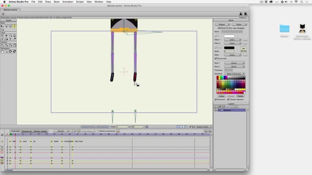The height and width of the screenshot is (175, 312).
Task: Toggle the Advanced checkbox in Style panel
Action: (x=216, y=100)
